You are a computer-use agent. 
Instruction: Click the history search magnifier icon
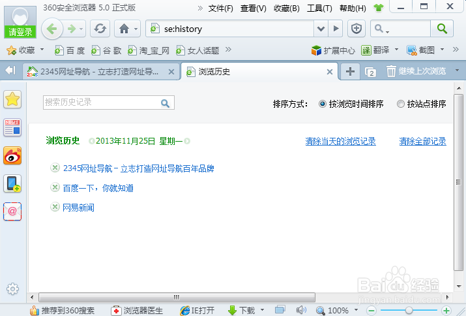point(166,103)
